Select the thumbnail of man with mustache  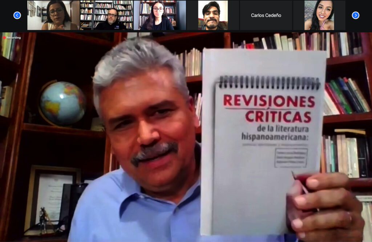point(213,15)
